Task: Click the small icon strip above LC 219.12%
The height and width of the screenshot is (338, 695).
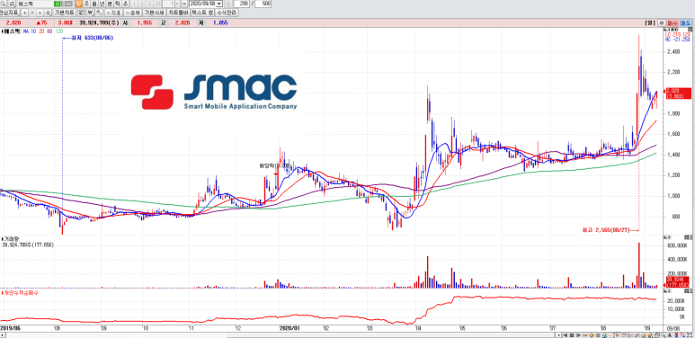Action: [671, 30]
